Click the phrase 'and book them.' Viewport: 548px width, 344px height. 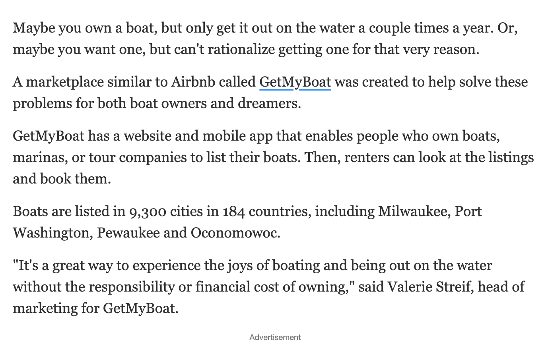(62, 179)
